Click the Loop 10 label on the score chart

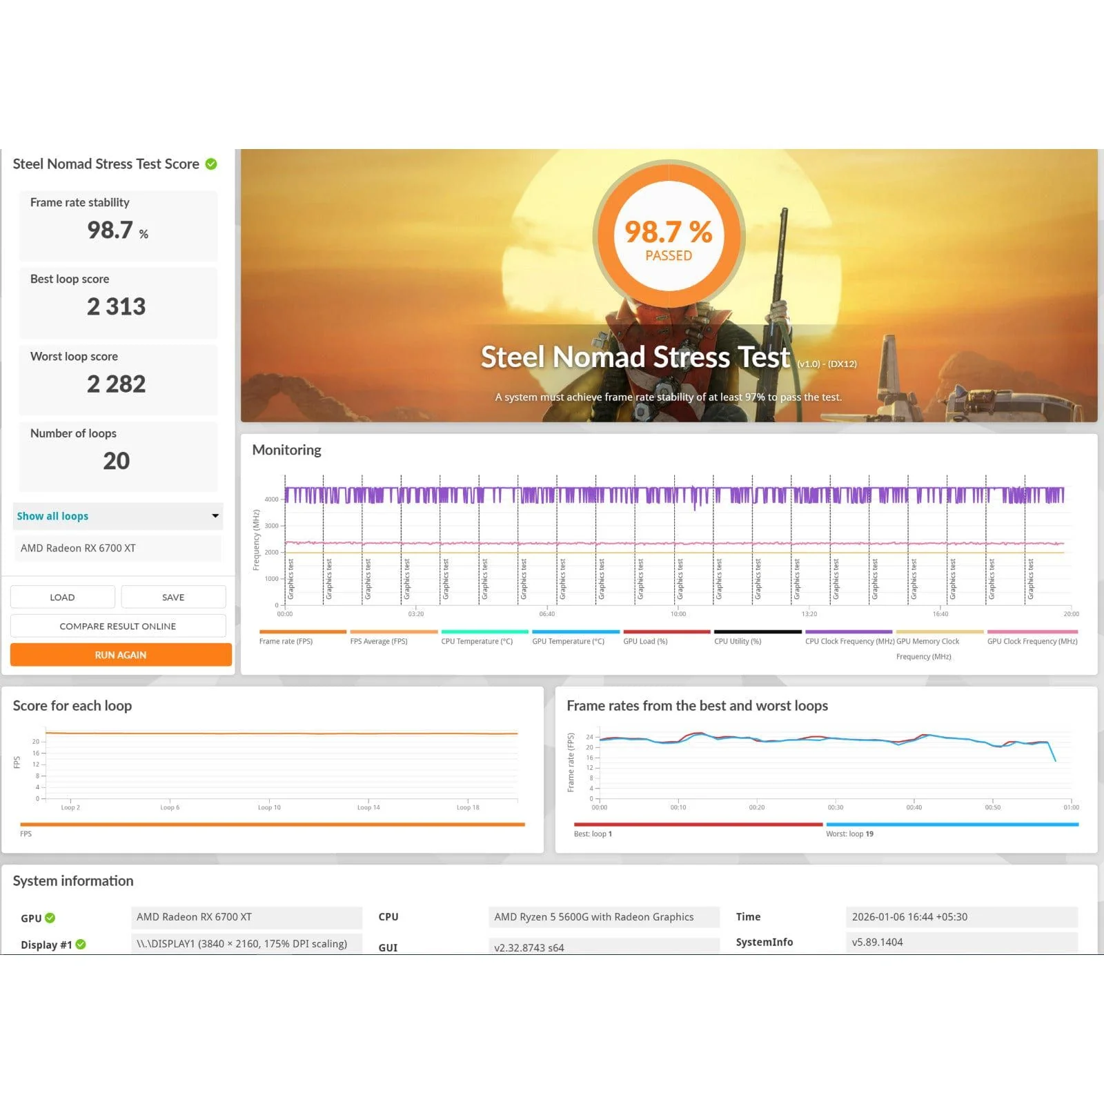pyautogui.click(x=269, y=807)
